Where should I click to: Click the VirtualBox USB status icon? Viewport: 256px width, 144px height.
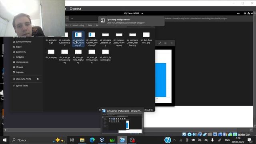click(x=205, y=134)
